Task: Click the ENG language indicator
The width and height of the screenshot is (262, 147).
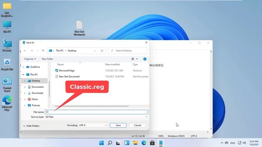Action: point(233,143)
